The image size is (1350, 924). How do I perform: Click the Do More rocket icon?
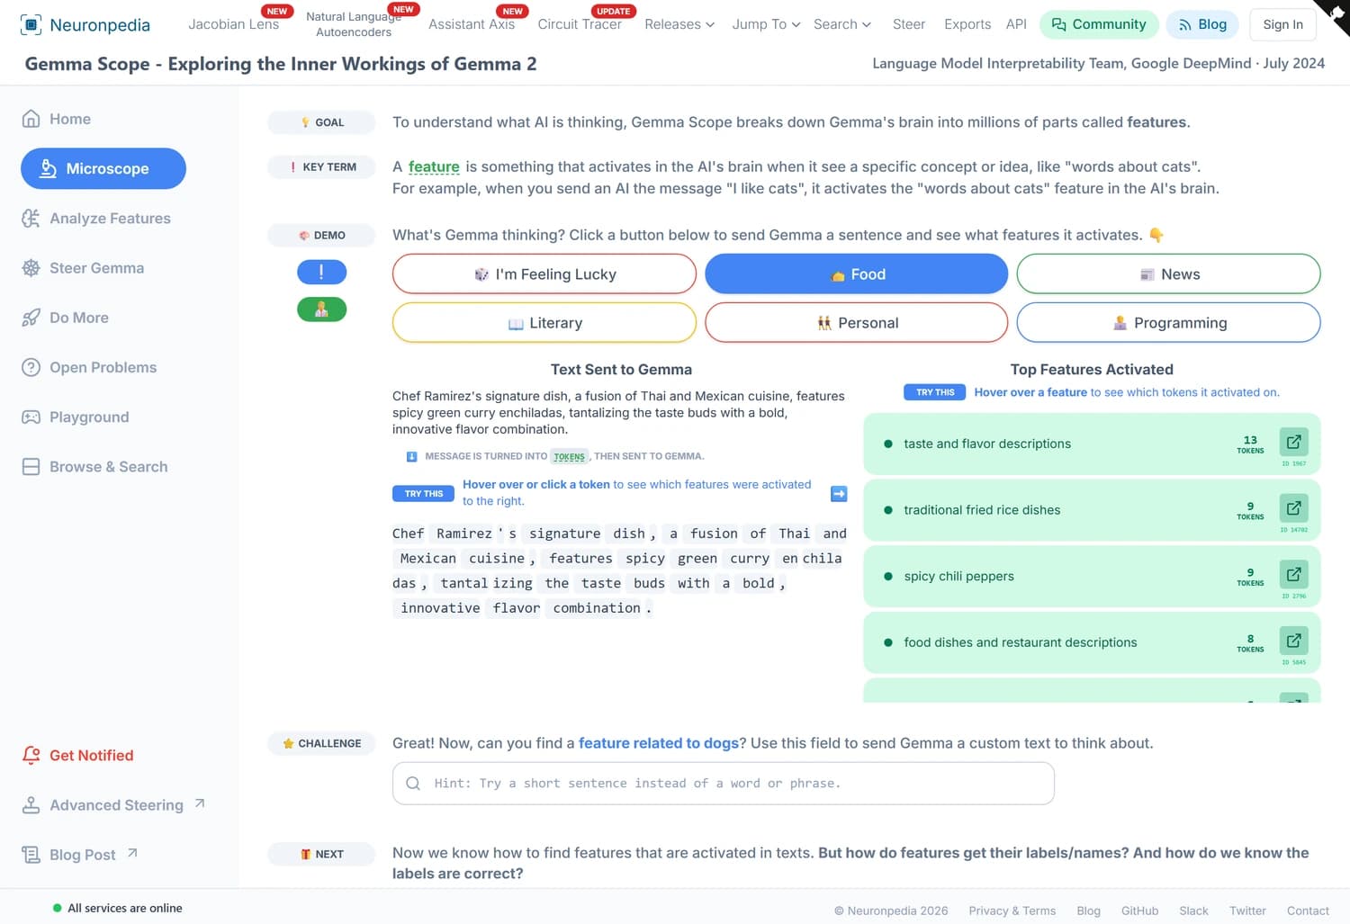[x=31, y=318]
